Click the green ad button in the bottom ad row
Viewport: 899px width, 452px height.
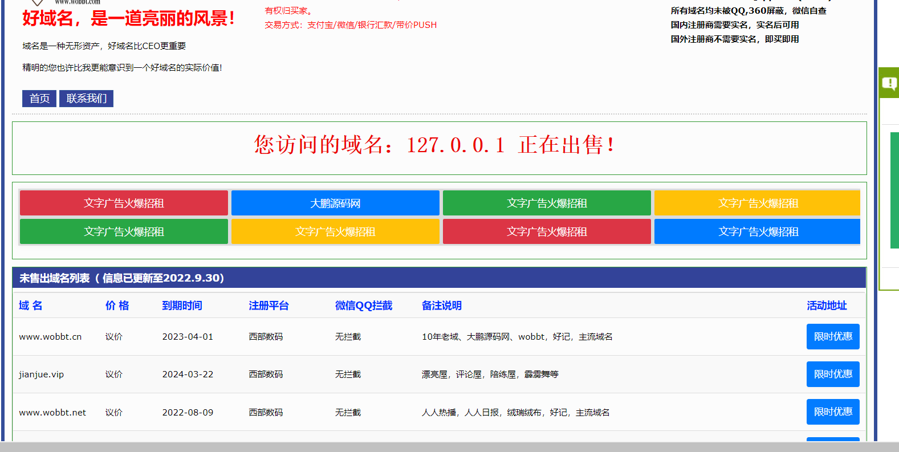tap(124, 232)
